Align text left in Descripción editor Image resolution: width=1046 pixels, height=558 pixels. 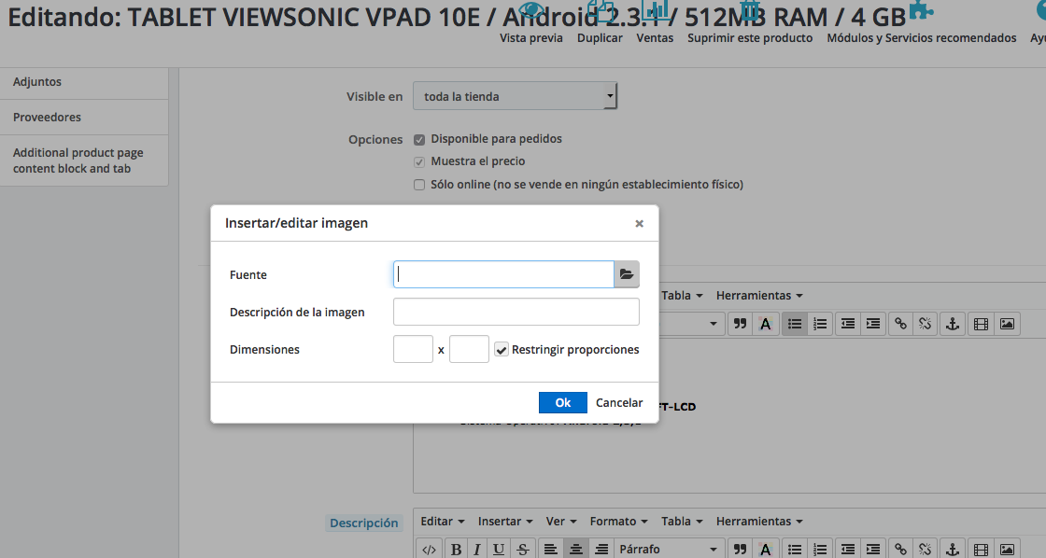[x=550, y=550]
